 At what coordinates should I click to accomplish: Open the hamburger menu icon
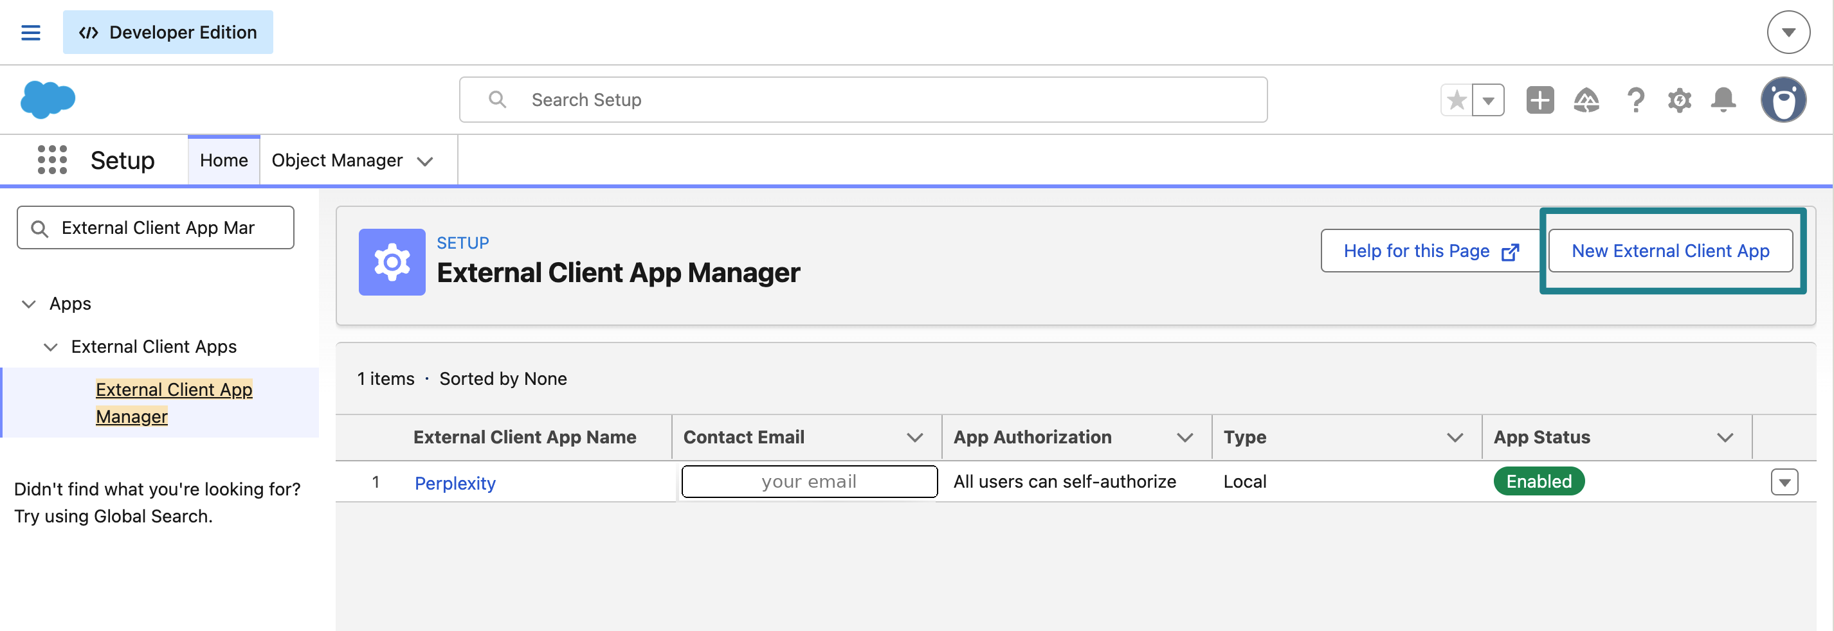click(x=31, y=33)
